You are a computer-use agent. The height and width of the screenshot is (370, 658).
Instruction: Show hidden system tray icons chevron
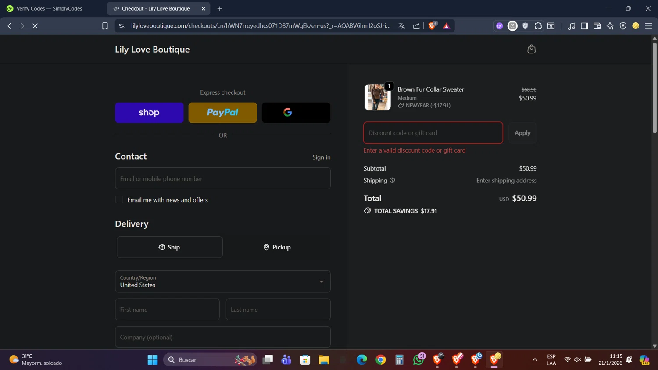click(535, 360)
